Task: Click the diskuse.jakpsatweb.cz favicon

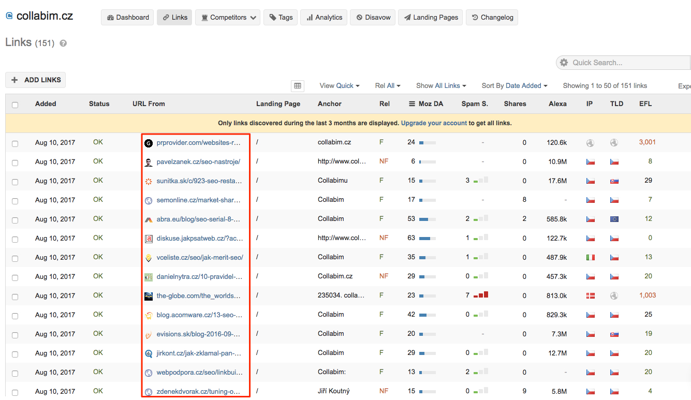Action: coord(149,239)
